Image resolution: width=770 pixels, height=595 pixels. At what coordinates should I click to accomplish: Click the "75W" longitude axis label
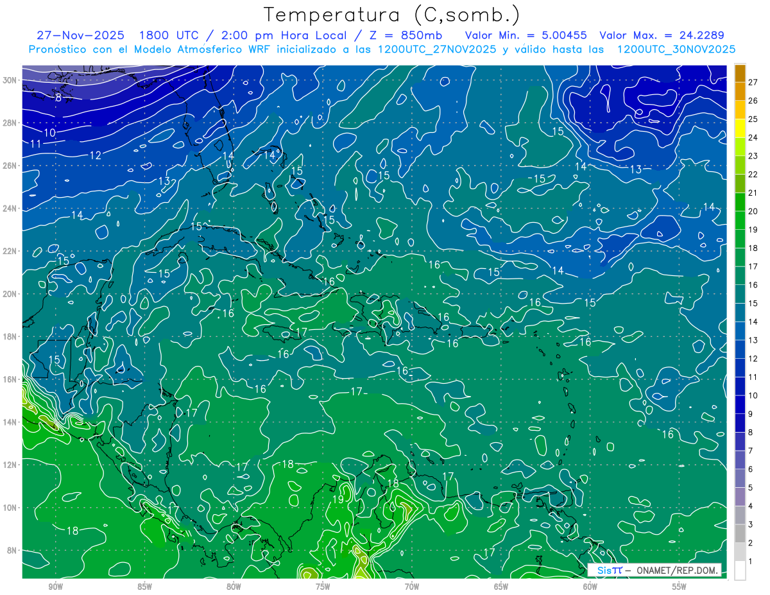pyautogui.click(x=323, y=587)
